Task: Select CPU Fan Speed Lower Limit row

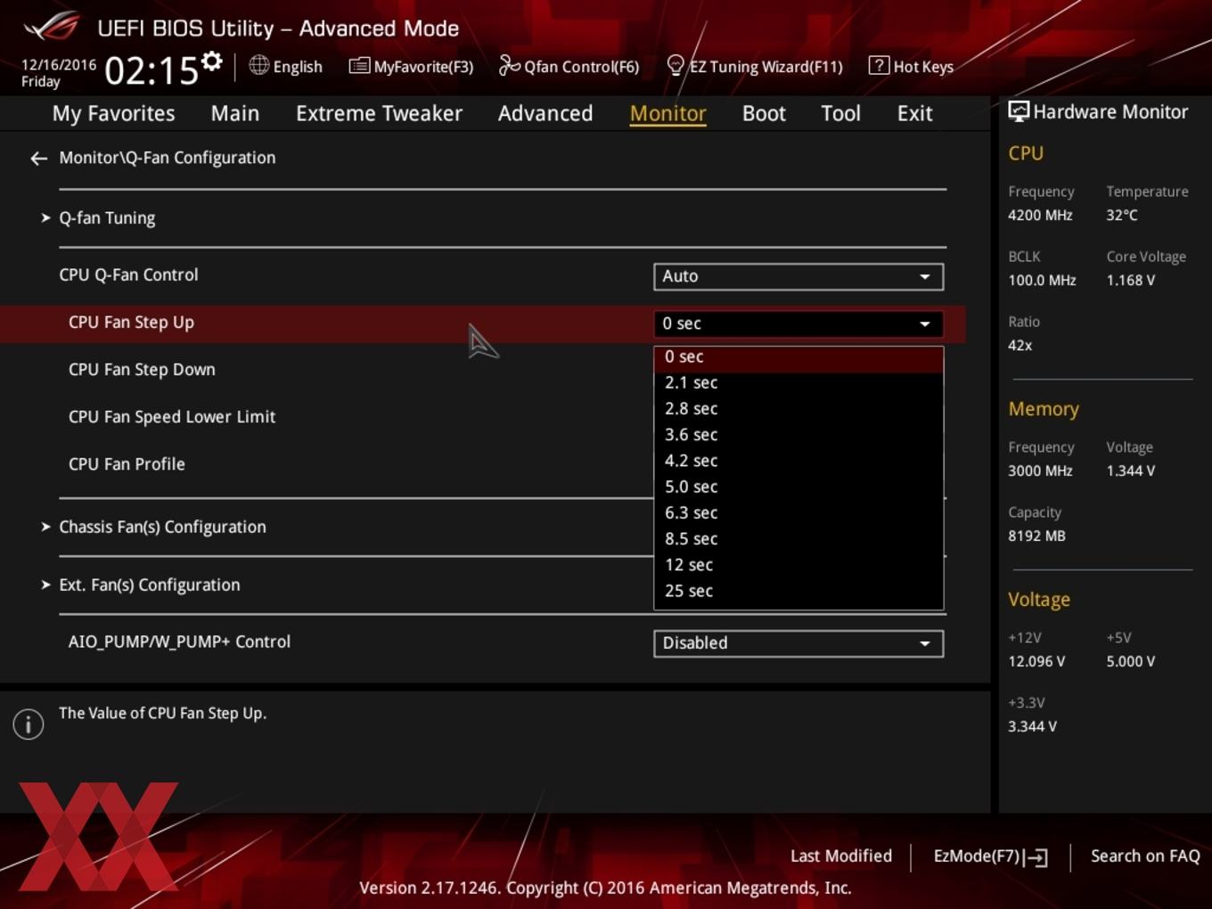Action: tap(172, 417)
